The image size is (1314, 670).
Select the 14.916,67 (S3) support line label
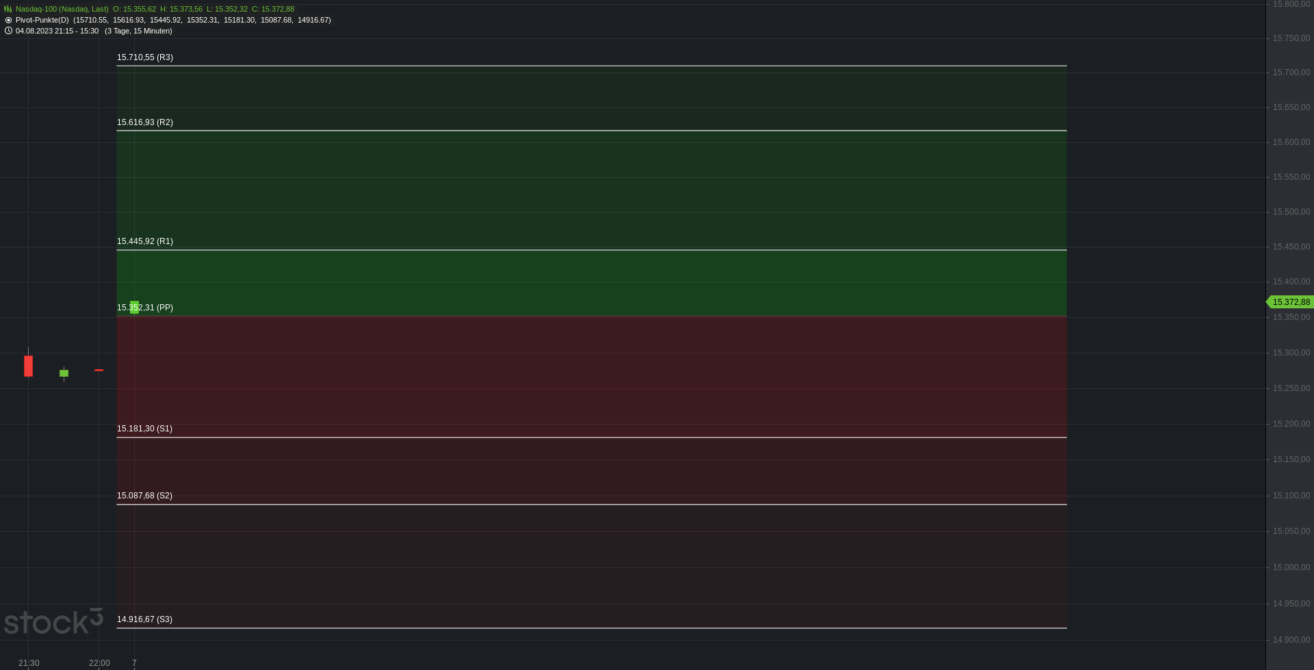pos(144,619)
